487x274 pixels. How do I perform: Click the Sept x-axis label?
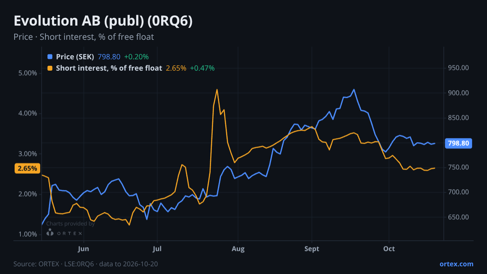pos(312,248)
